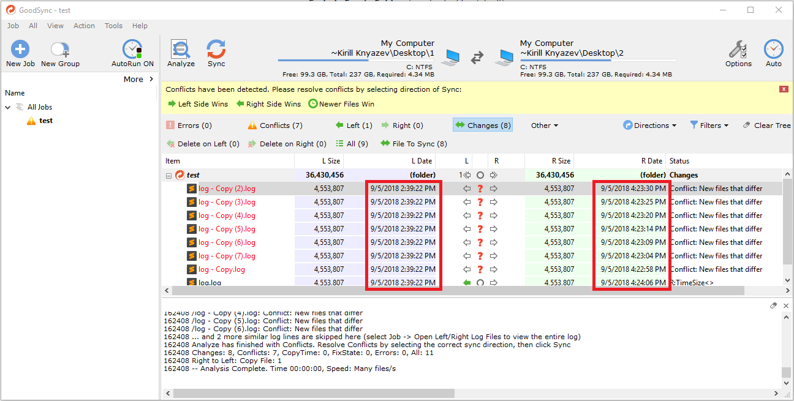
Task: Click swap arrows between left and right folders
Action: coord(477,58)
